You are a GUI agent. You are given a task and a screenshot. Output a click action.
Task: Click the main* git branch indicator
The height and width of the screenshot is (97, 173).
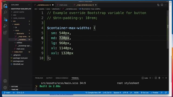click(x=7, y=93)
